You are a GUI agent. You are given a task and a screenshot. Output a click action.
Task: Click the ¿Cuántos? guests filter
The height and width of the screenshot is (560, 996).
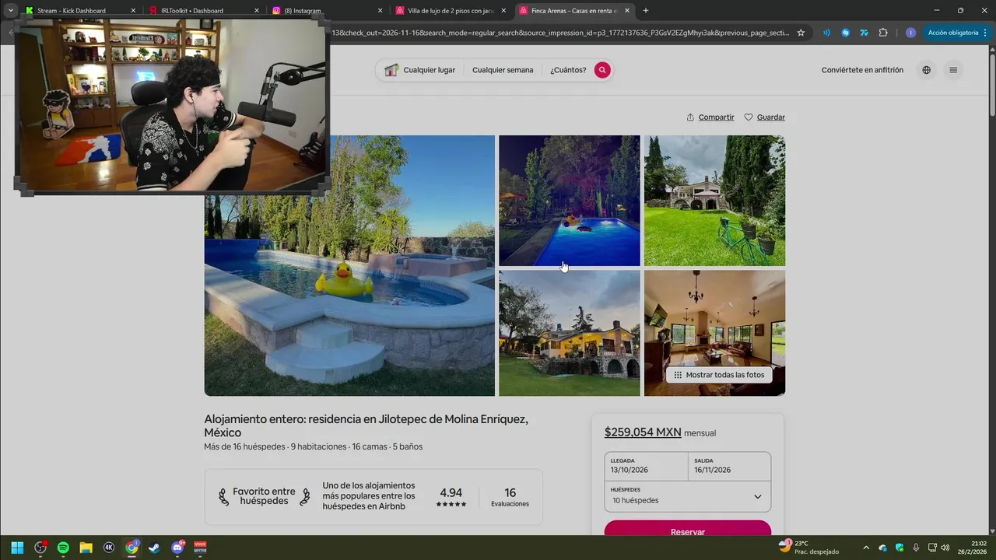tap(568, 70)
